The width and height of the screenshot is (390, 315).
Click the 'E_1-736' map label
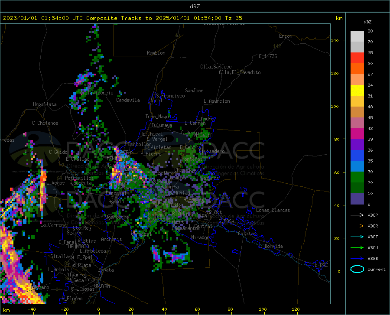click(x=268, y=56)
